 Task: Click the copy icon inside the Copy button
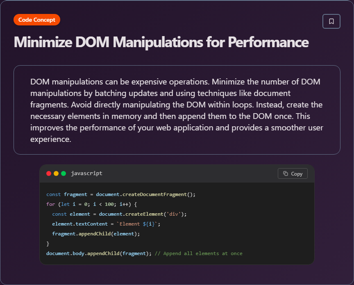click(286, 173)
